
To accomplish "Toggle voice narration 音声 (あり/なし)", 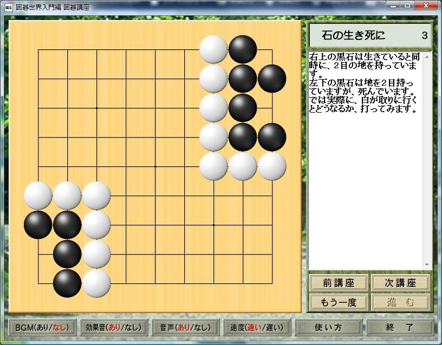I will pos(185,328).
